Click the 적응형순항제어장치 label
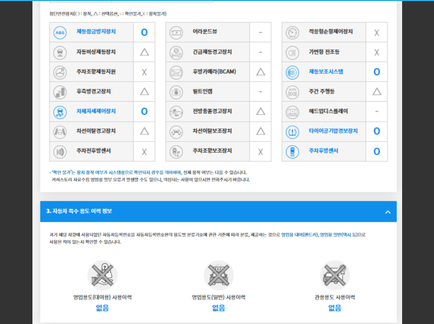434x324 pixels. coord(331,31)
